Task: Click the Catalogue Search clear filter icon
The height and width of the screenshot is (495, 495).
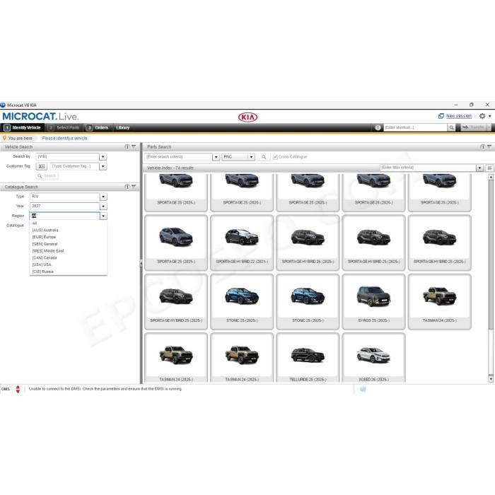Action: pos(134,187)
